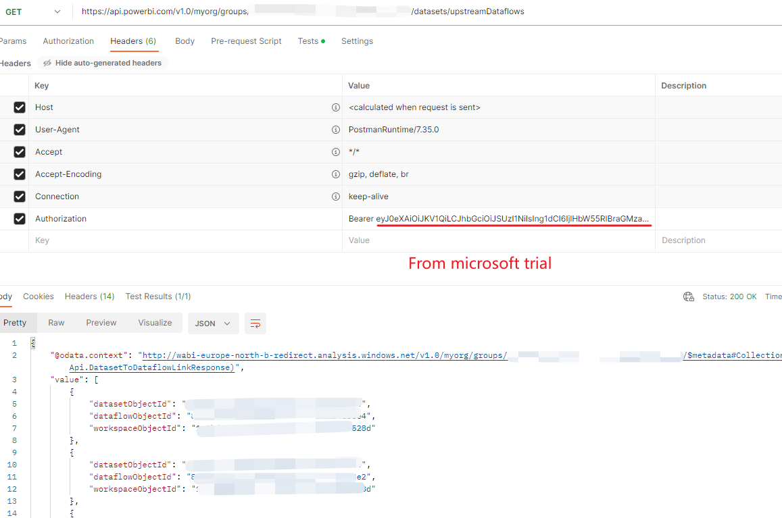Screen dimensions: 782x518
Task: Open the Authorization tab
Action: tap(68, 41)
